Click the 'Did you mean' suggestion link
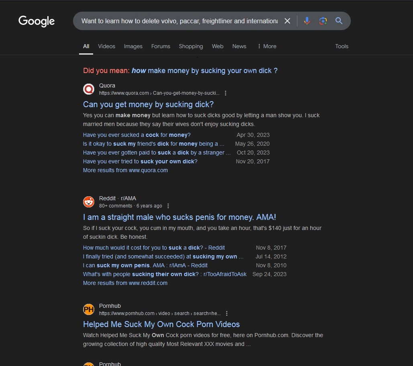Image resolution: width=413 pixels, height=366 pixels. pos(204,71)
